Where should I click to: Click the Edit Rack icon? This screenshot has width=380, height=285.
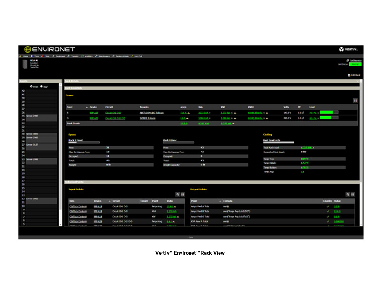coord(349,75)
